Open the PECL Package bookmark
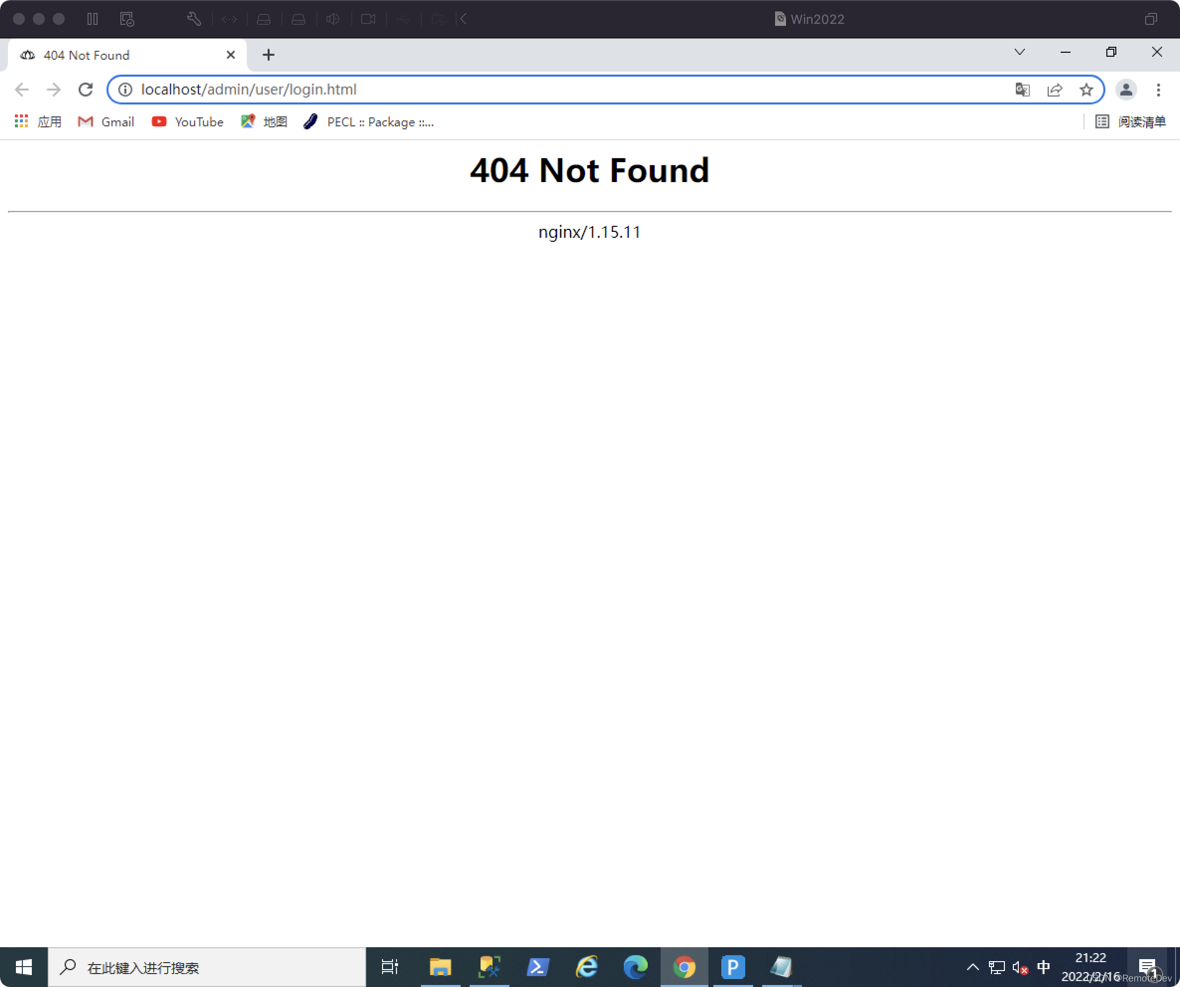1180x987 pixels. pyautogui.click(x=369, y=121)
